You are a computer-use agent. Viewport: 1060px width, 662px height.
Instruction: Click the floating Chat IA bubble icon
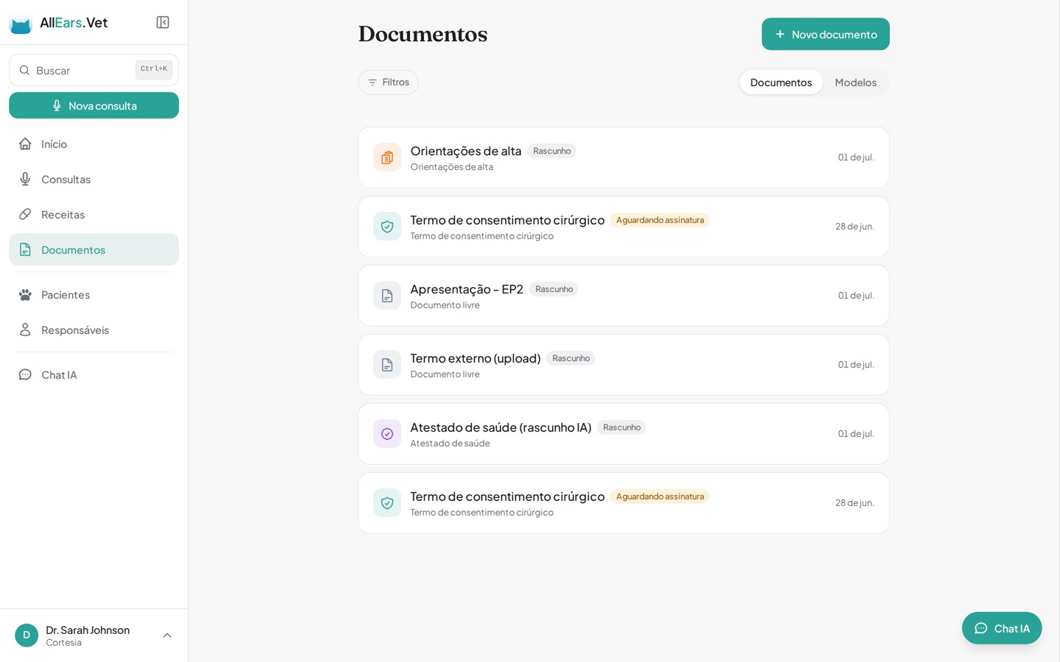coord(981,628)
